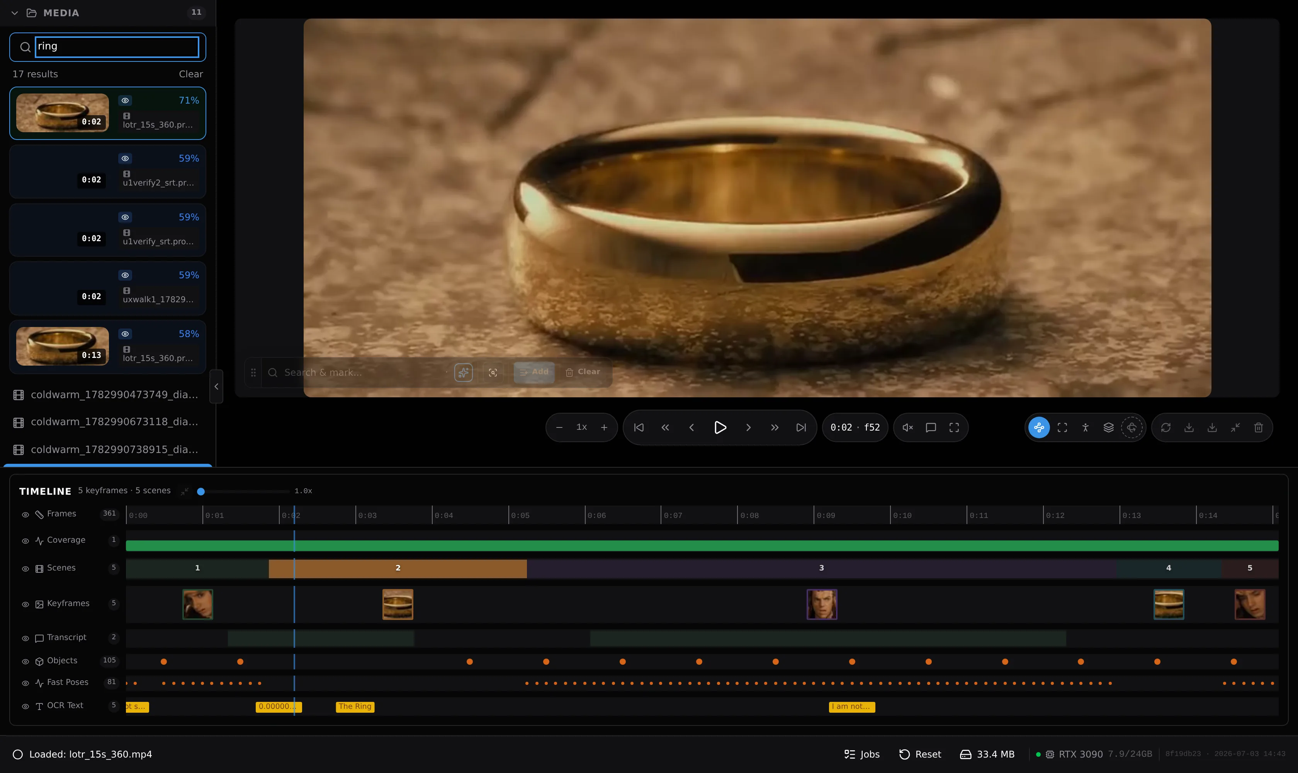This screenshot has width=1298, height=773.
Task: Skip to the start of video
Action: (639, 427)
